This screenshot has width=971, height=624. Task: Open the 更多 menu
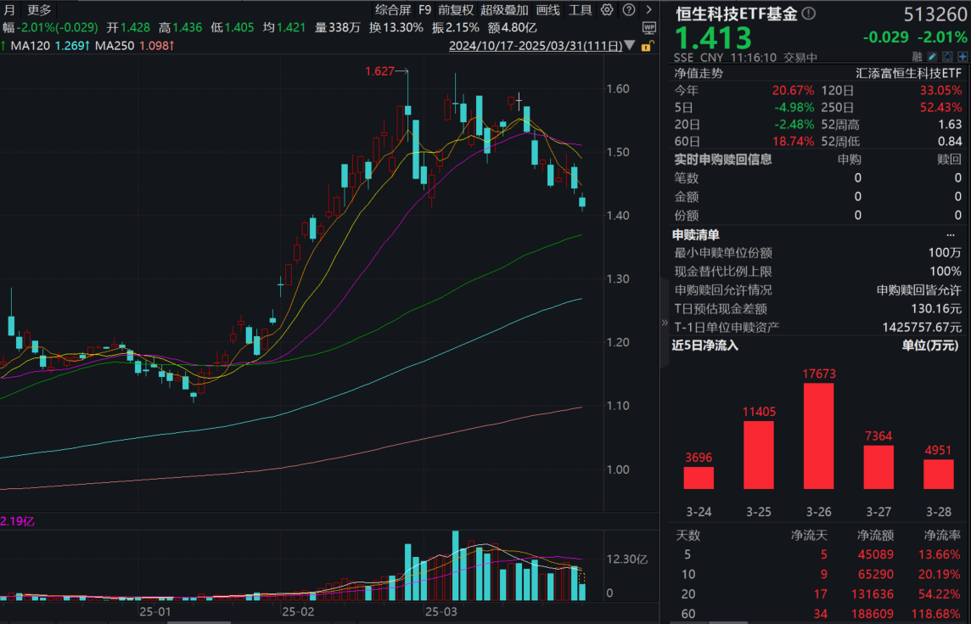[x=38, y=8]
